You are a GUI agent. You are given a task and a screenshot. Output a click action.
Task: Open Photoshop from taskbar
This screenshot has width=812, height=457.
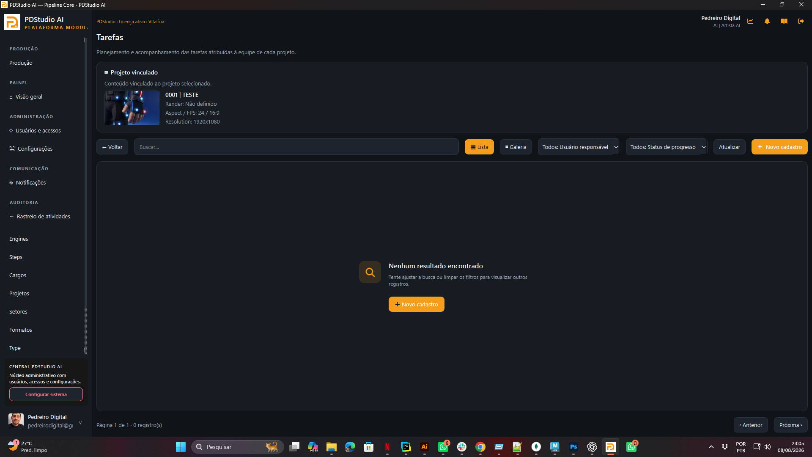[573, 447]
